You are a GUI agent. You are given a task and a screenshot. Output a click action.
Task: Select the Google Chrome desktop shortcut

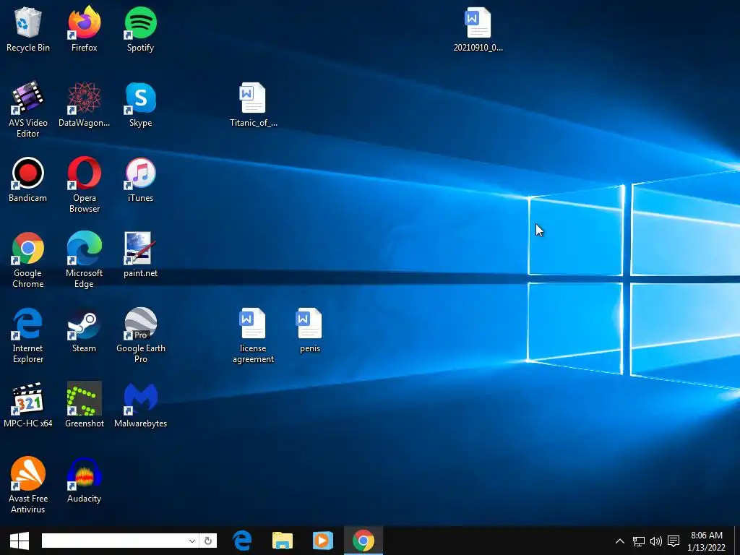point(28,260)
